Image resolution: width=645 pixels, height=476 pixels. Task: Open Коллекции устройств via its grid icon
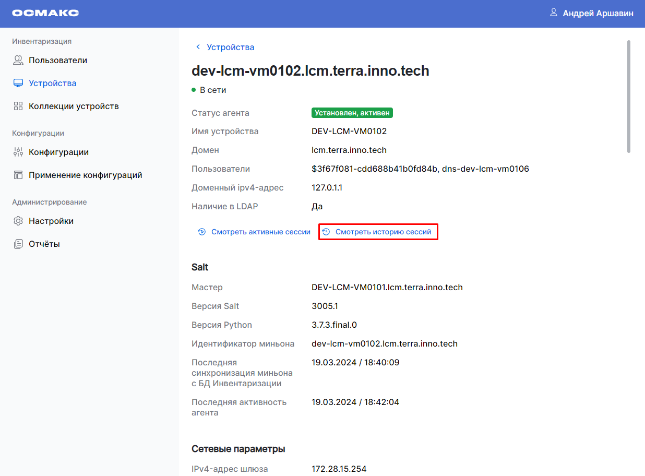[17, 105]
